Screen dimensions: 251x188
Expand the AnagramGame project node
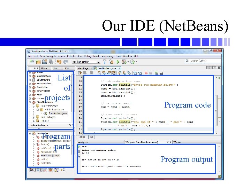click(x=30, y=76)
